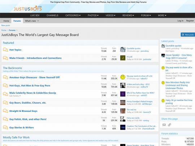Click the blue New posts button

(188, 35)
